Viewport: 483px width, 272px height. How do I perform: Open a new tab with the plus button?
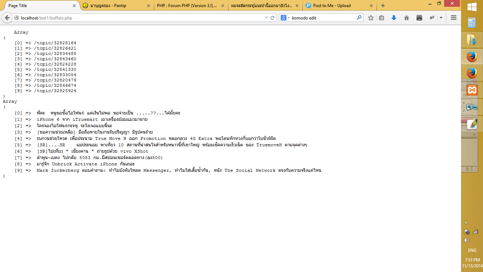click(x=383, y=6)
